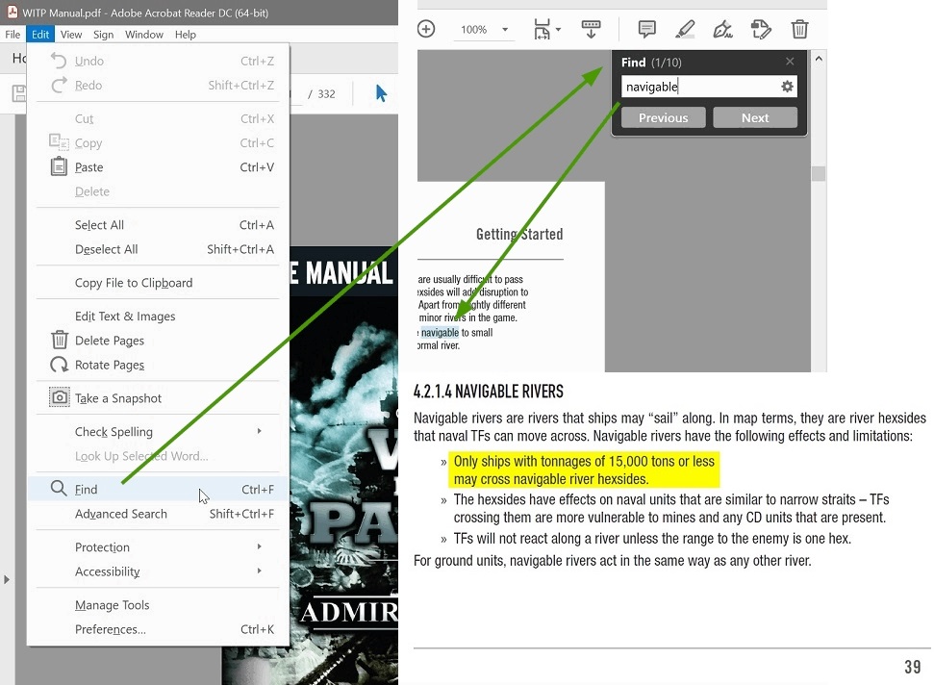Open the File menu

(x=13, y=35)
